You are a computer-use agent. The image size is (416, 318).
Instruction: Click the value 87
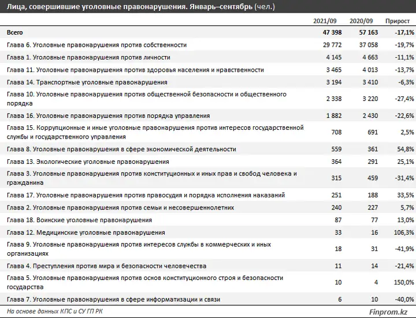click(x=338, y=220)
